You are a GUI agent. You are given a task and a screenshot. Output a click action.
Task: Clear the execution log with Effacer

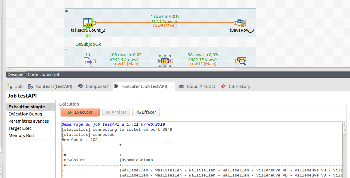[x=146, y=112]
